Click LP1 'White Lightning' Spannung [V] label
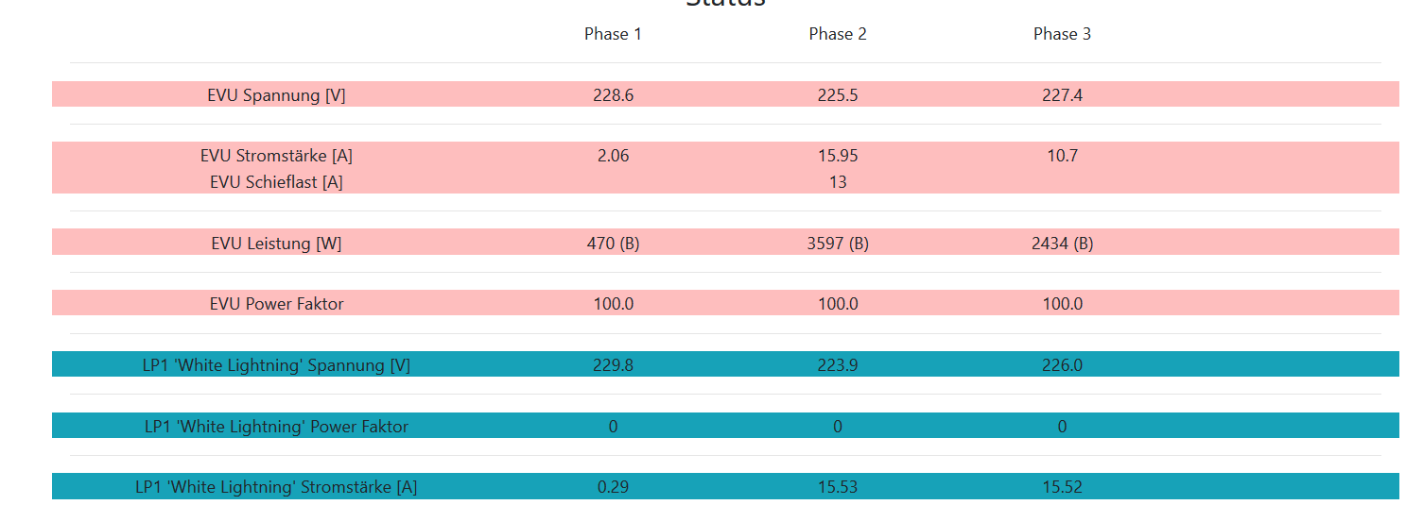 click(276, 365)
